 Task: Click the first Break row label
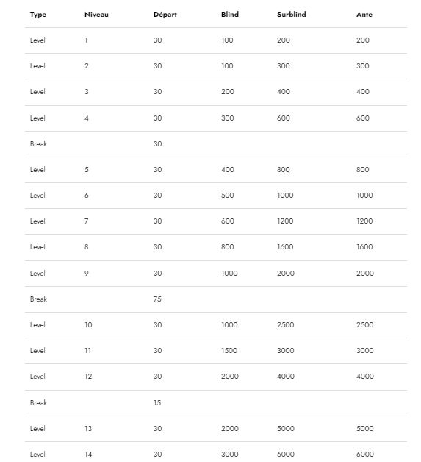tap(38, 143)
